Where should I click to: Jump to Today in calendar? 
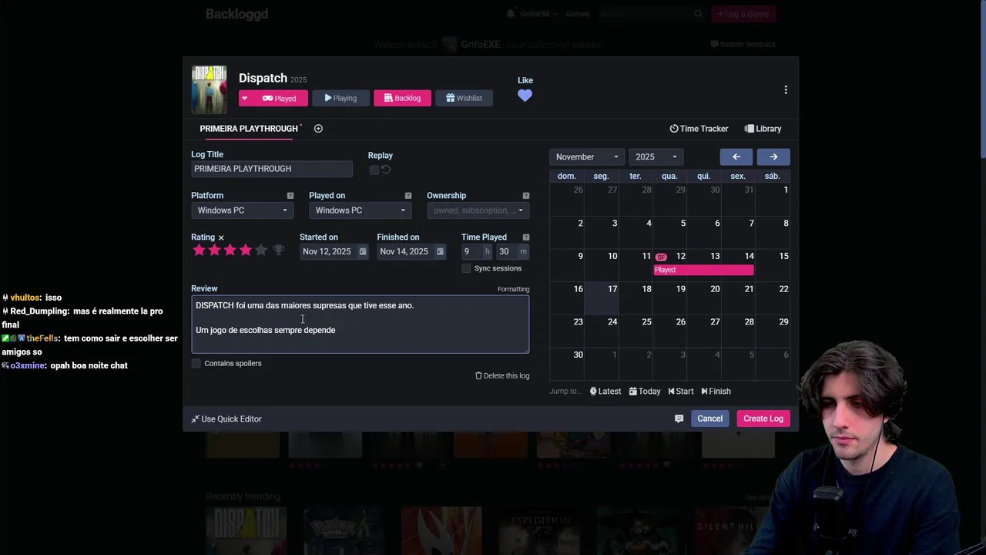pyautogui.click(x=645, y=392)
